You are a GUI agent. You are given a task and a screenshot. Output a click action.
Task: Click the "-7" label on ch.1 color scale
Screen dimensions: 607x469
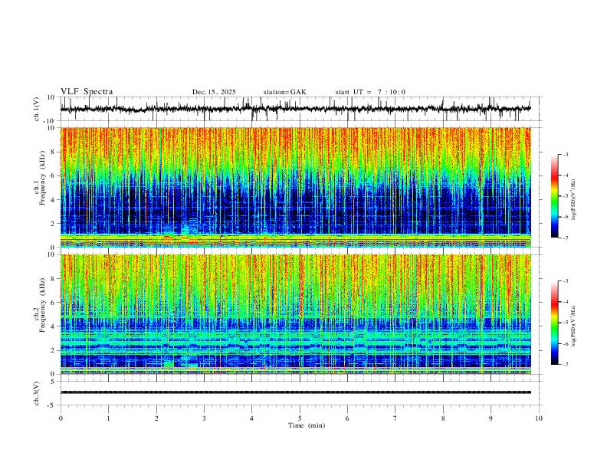[x=566, y=238]
